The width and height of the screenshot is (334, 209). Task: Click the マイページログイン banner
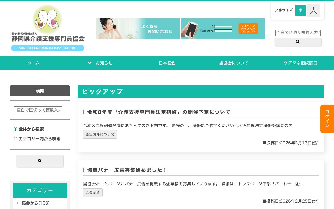click(x=223, y=29)
